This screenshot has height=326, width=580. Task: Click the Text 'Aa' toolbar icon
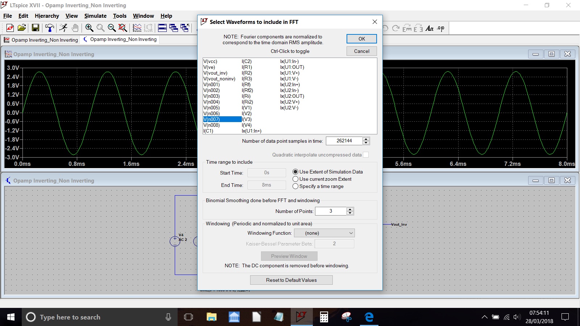pyautogui.click(x=430, y=28)
